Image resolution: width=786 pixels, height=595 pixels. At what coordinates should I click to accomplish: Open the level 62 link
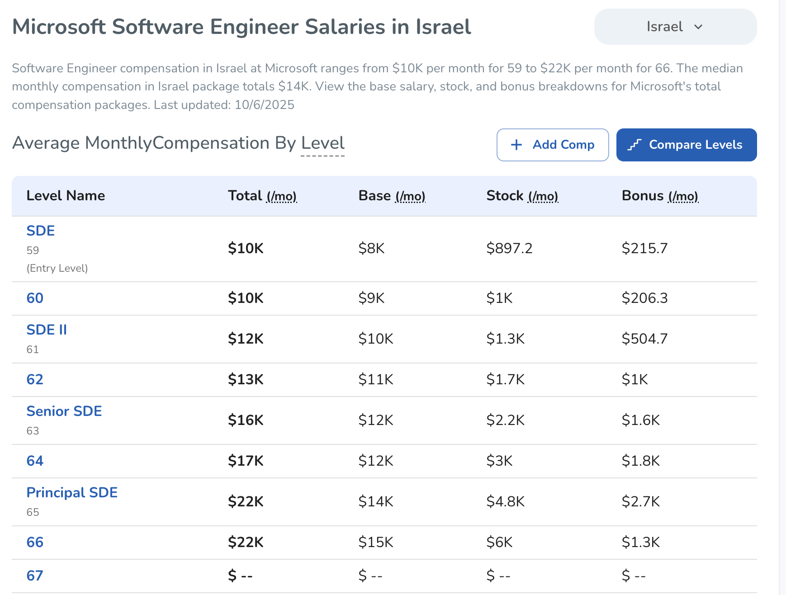point(35,379)
